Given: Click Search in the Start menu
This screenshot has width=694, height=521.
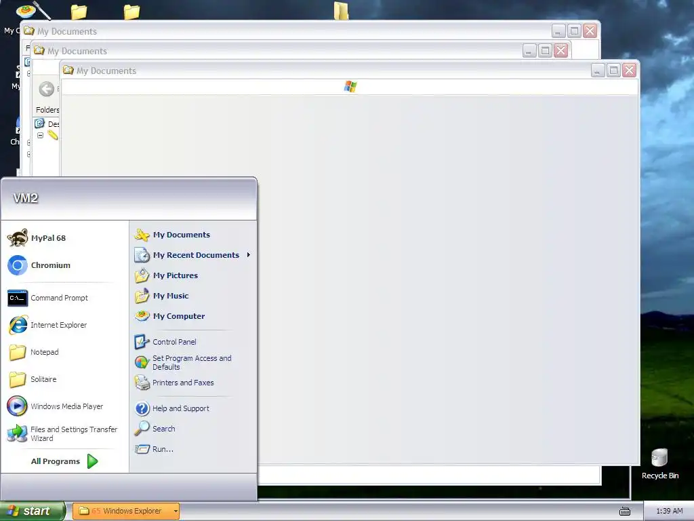Looking at the screenshot, I should pyautogui.click(x=155, y=429).
